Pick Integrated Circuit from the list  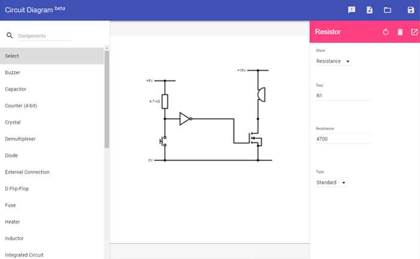52,254
